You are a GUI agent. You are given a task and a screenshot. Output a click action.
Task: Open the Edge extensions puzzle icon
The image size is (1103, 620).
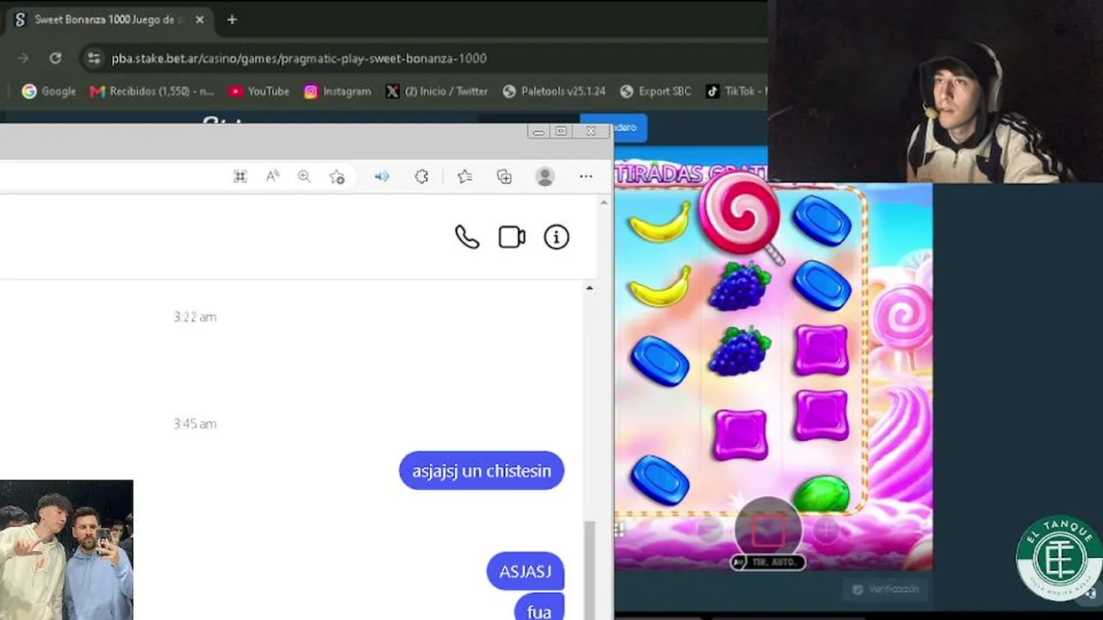pos(421,177)
